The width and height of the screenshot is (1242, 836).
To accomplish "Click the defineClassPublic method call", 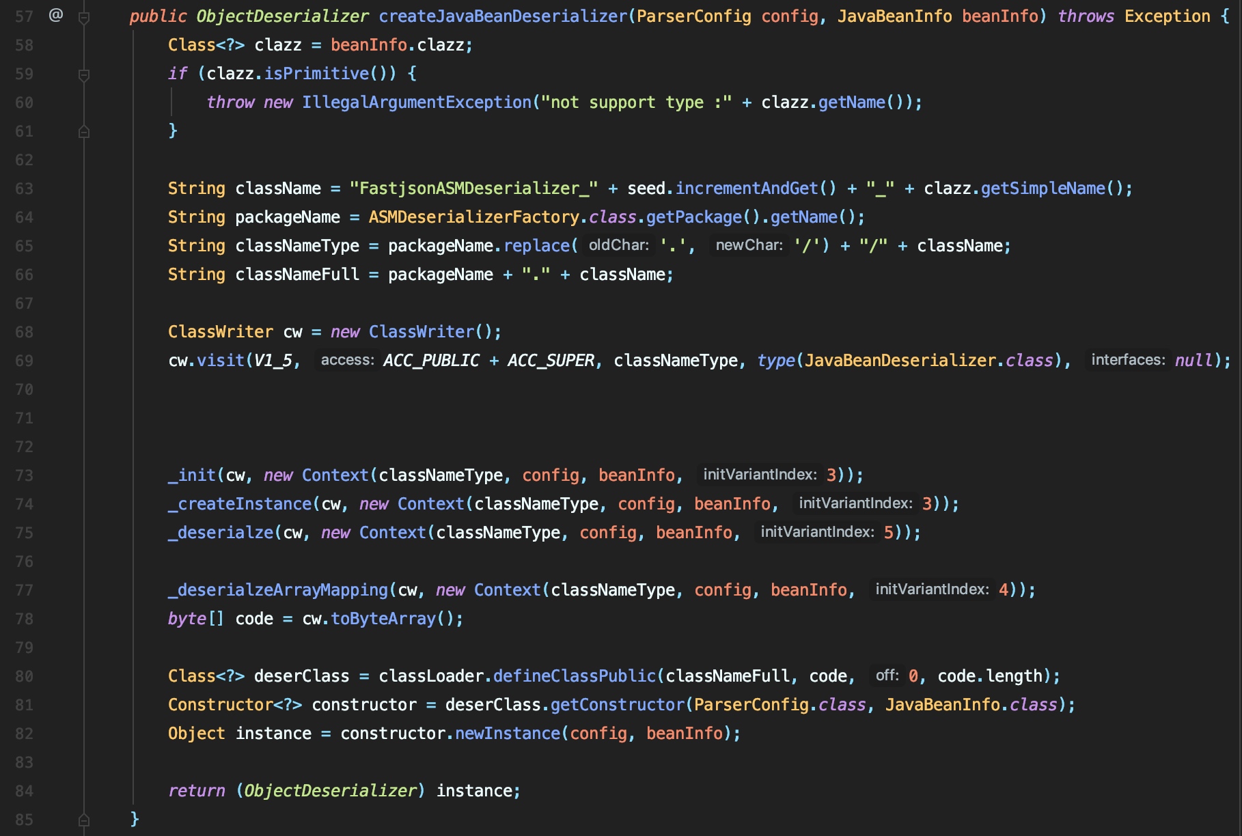I will pos(575,675).
